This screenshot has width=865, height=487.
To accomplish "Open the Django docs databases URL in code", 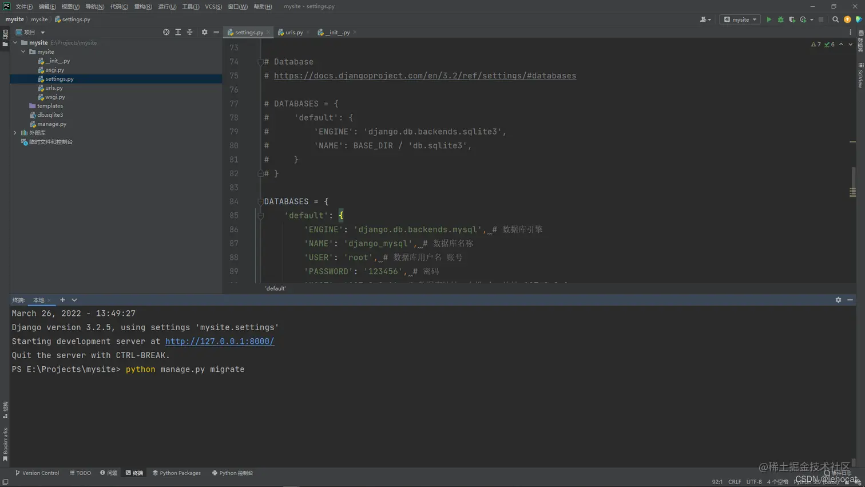I will click(x=425, y=76).
